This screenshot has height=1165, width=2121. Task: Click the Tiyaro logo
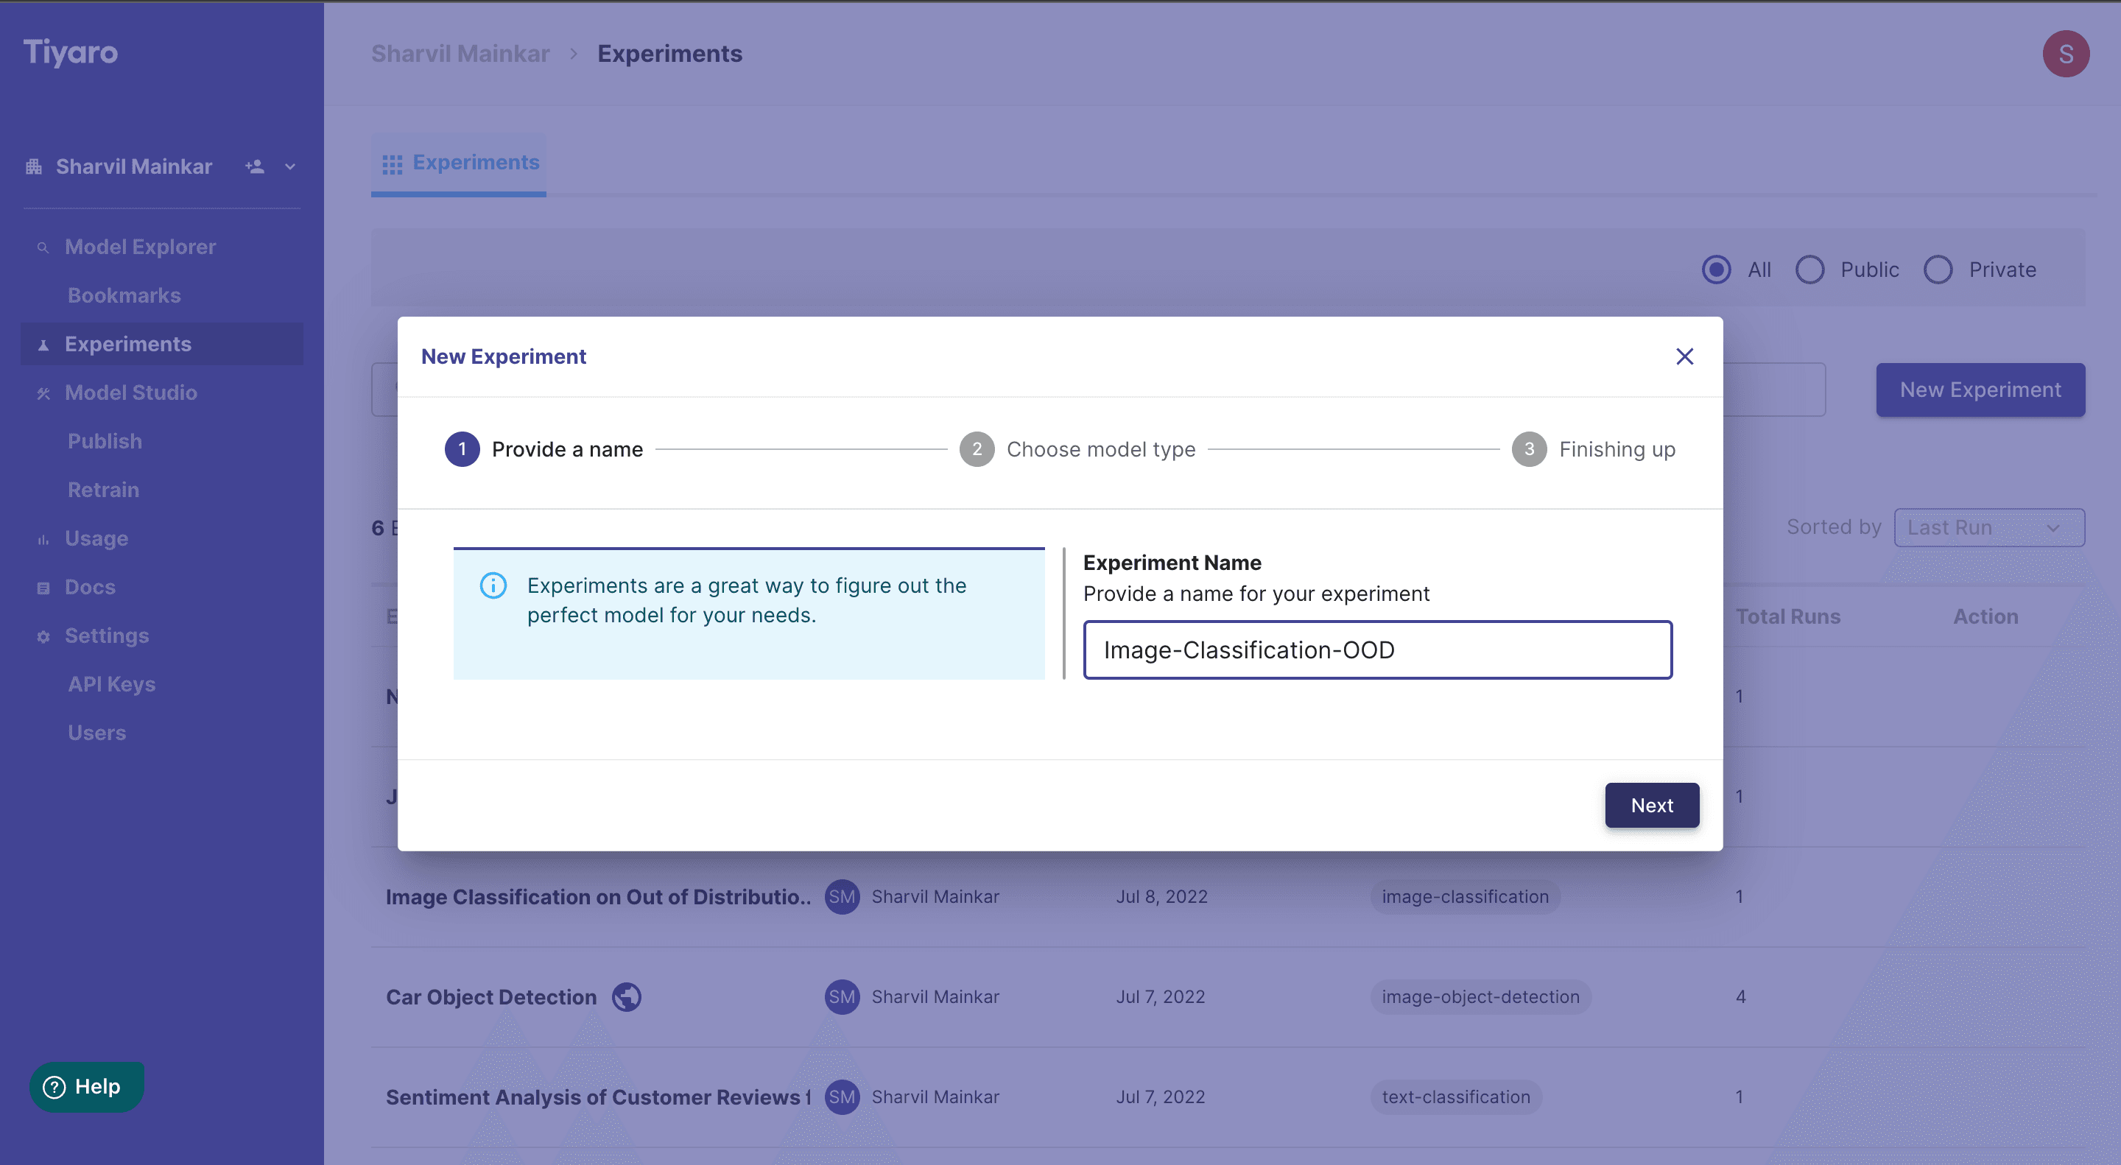point(70,53)
